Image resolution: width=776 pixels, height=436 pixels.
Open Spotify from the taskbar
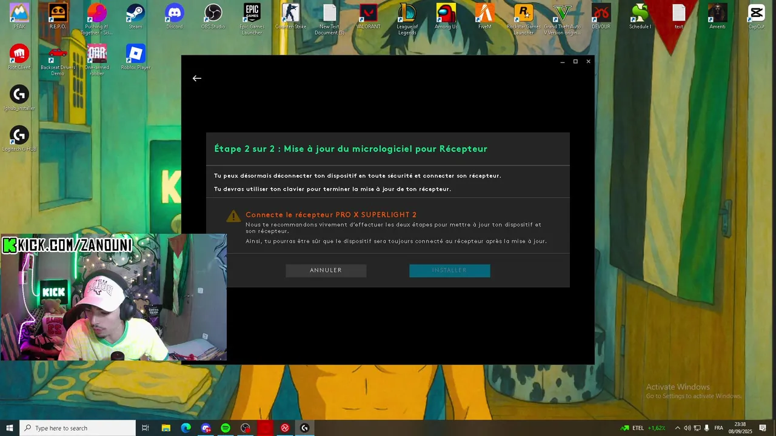click(226, 428)
